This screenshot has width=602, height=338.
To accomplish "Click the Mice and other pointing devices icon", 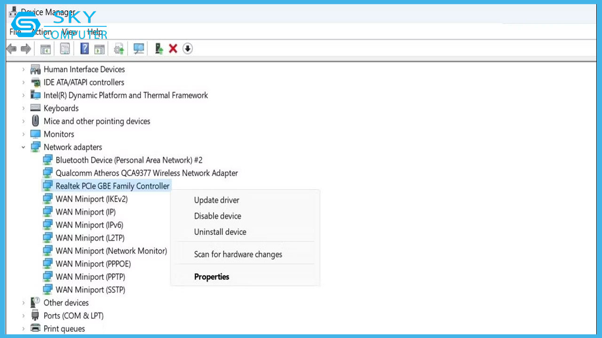I will 35,121.
